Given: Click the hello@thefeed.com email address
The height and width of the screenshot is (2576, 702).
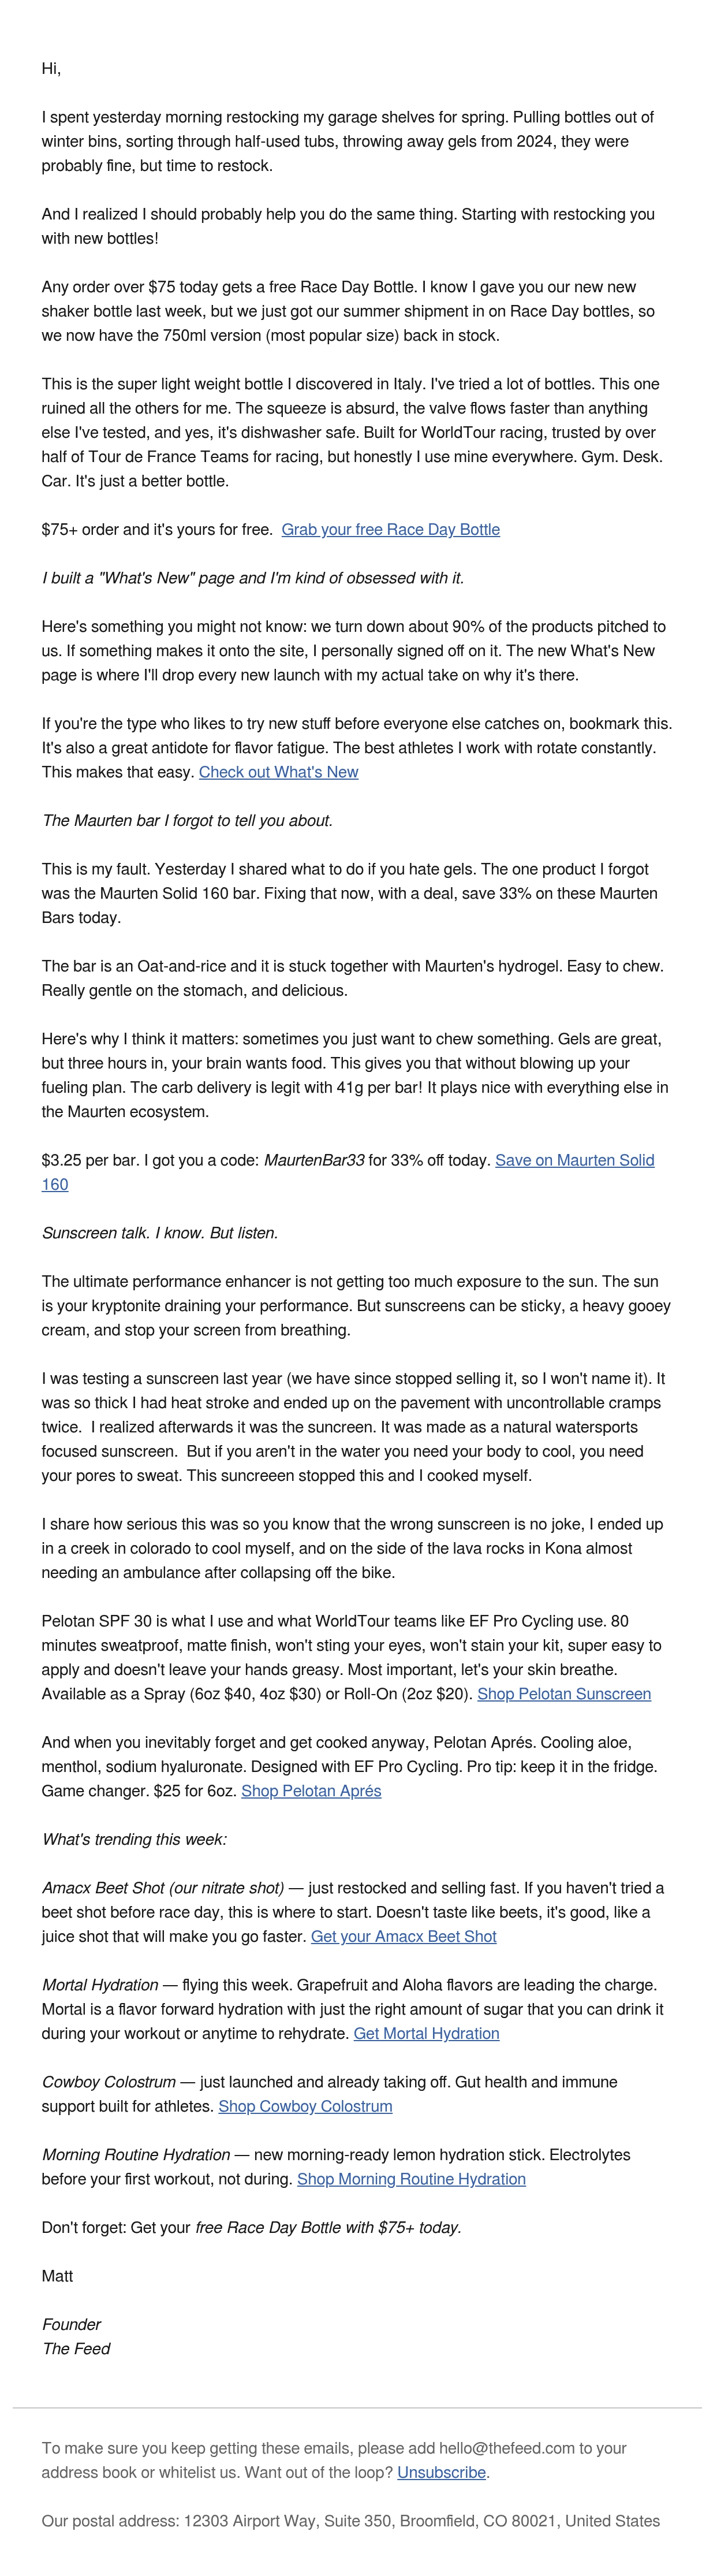Looking at the screenshot, I should tap(507, 2448).
